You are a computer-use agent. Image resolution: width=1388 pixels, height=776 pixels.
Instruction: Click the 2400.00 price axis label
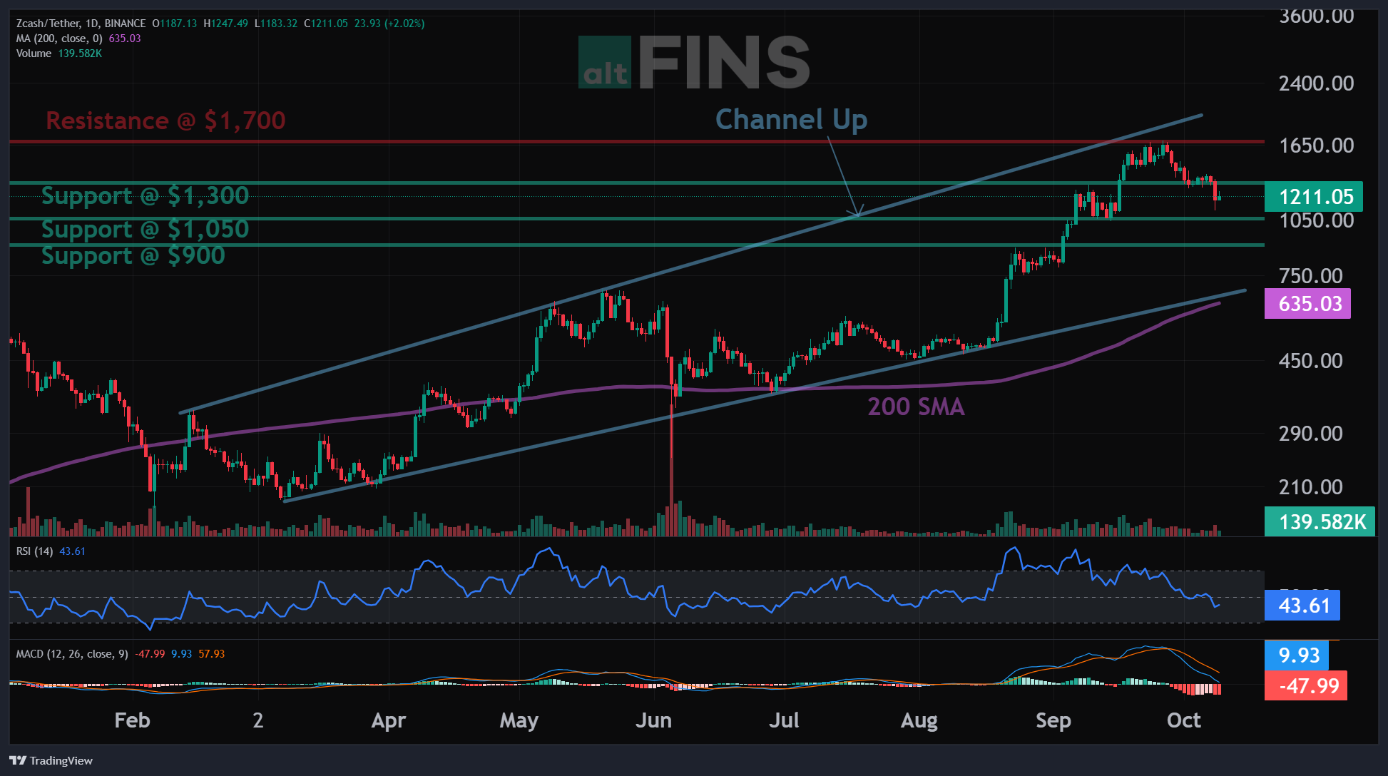point(1317,83)
